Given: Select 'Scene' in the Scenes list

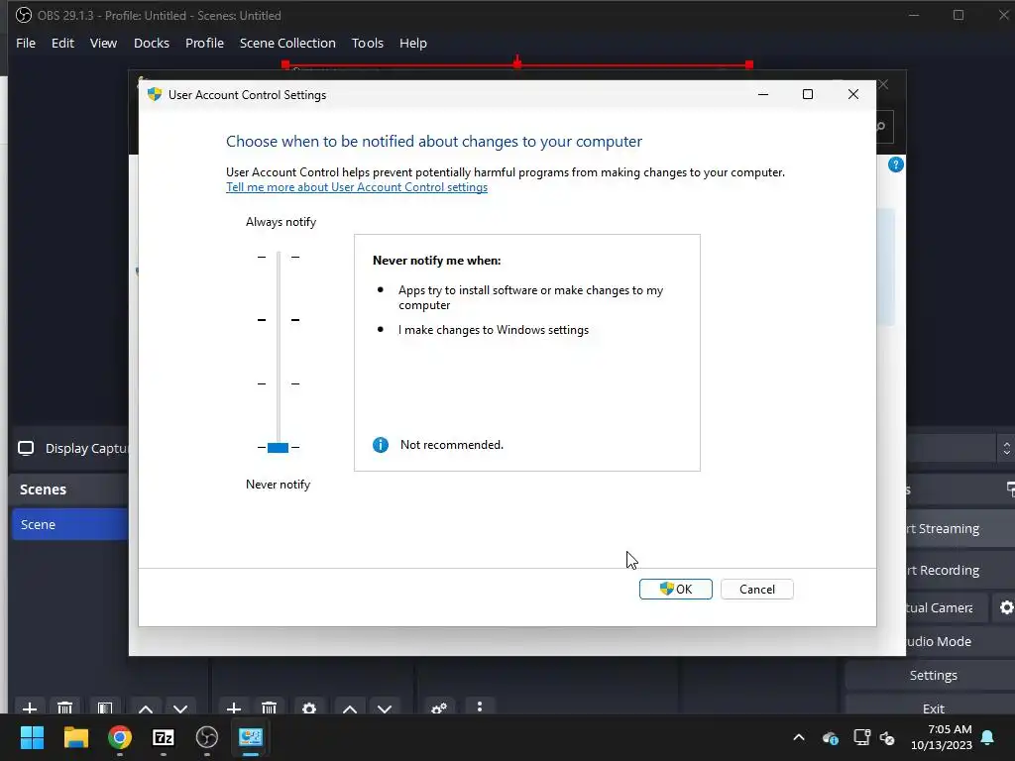Looking at the screenshot, I should [70, 524].
